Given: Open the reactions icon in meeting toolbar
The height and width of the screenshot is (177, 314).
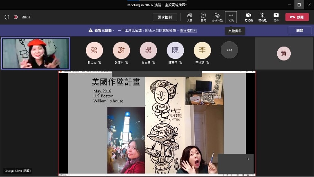Looking at the screenshot, I should (x=217, y=17).
